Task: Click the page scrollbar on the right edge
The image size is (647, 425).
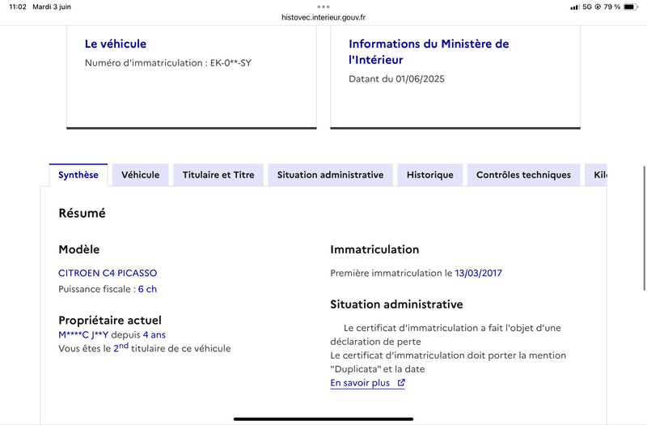Action: tap(644, 228)
